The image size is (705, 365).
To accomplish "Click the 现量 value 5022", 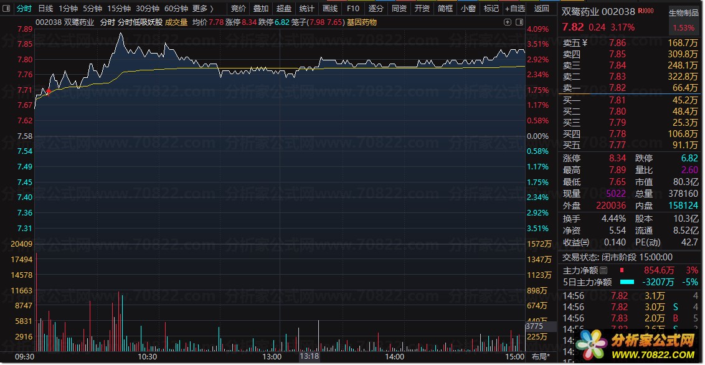I will (x=615, y=194).
